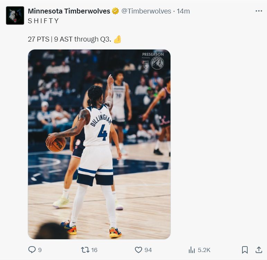Click the repost count of 16
This screenshot has width=267, height=260.
pyautogui.click(x=94, y=250)
